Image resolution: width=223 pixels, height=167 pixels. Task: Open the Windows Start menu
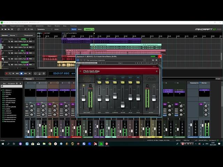2,144
